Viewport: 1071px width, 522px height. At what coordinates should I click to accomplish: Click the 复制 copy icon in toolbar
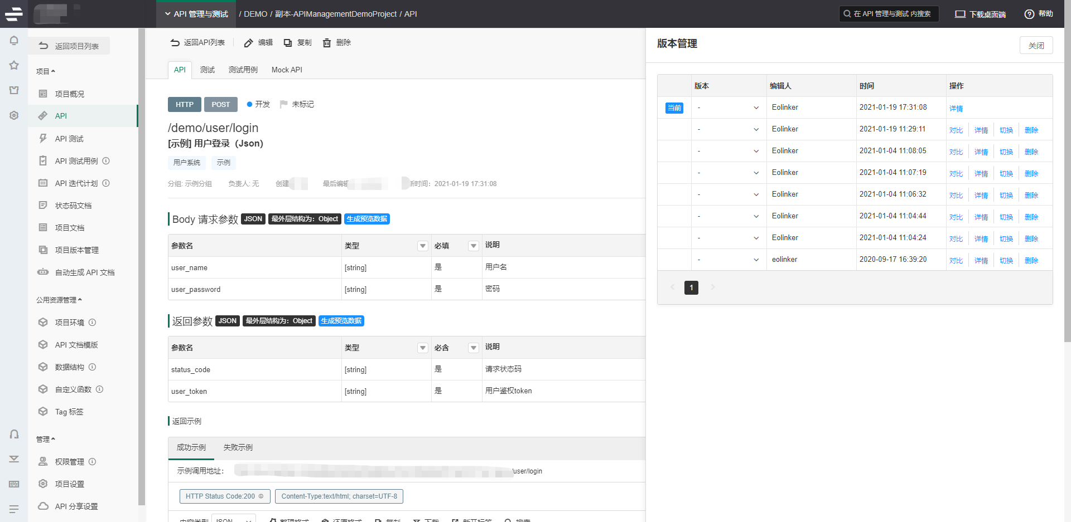point(288,43)
